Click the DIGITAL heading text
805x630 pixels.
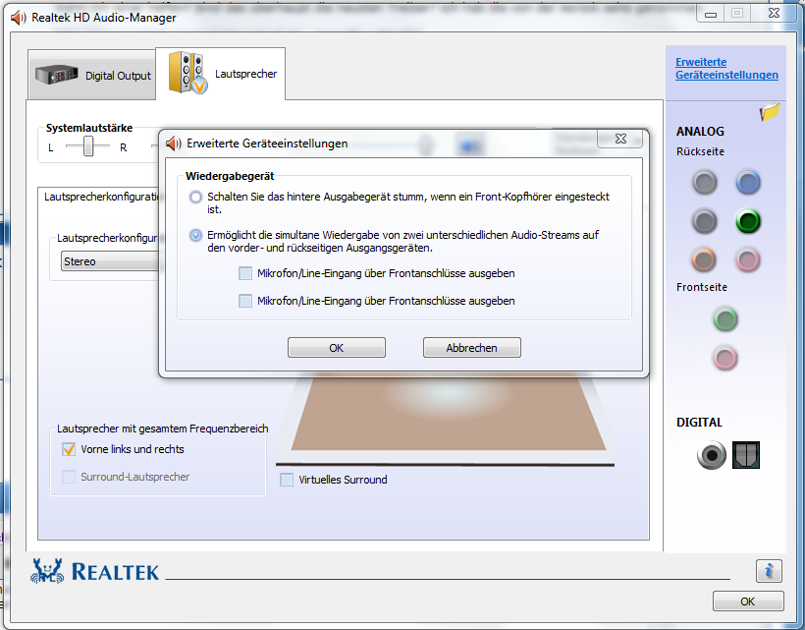[699, 423]
